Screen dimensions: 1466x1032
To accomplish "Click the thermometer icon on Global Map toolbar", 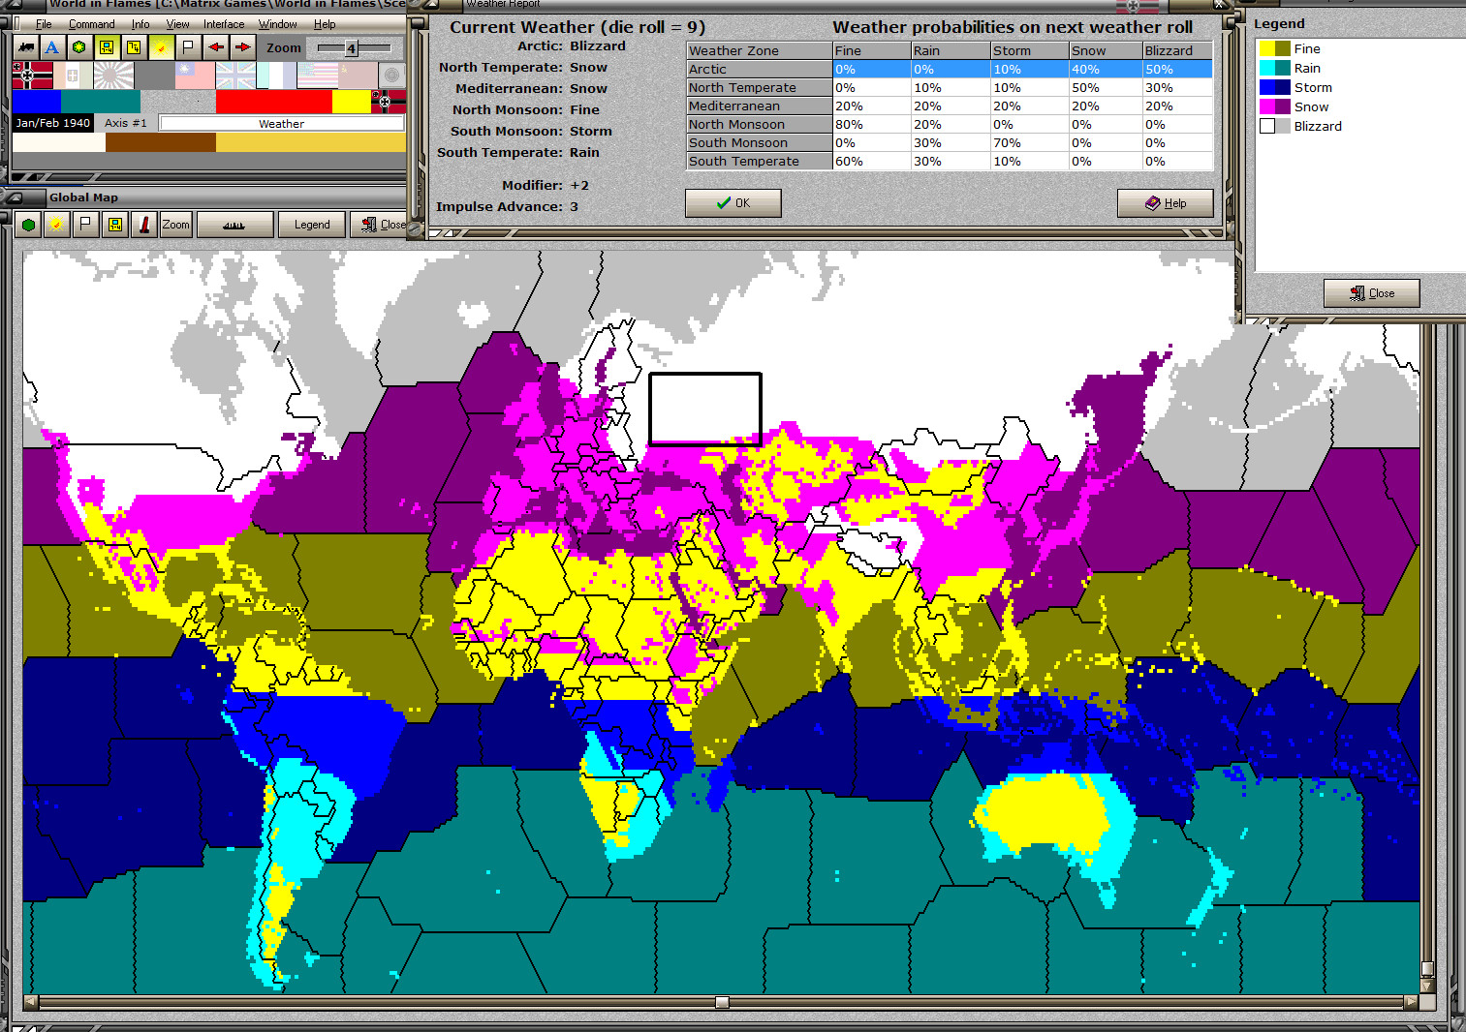I will point(142,224).
